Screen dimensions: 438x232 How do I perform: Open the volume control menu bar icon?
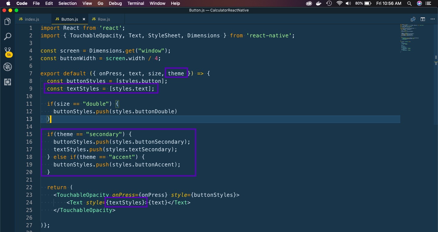tap(349, 3)
